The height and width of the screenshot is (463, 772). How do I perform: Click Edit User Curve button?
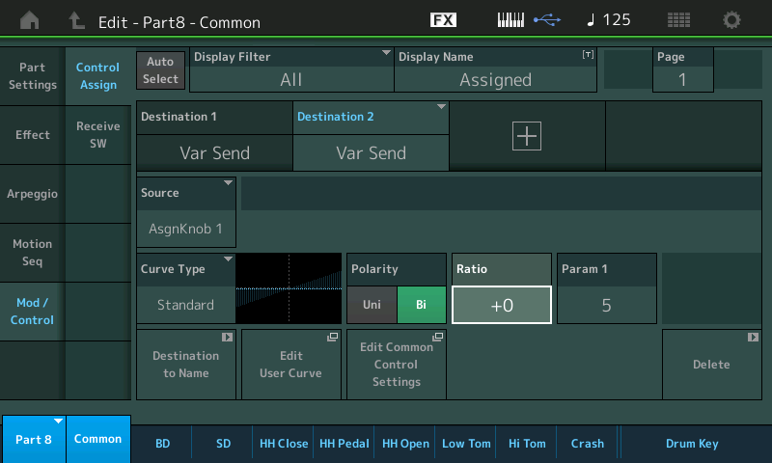pos(290,365)
